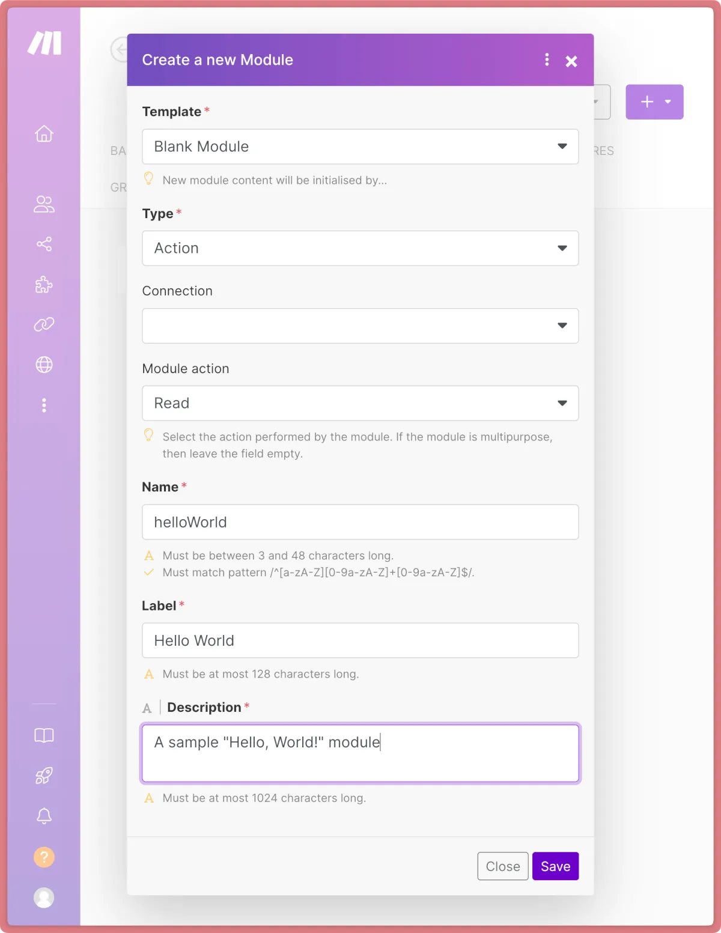721x933 pixels.
Task: Open the puzzle-piece Templates icon
Action: tap(44, 284)
